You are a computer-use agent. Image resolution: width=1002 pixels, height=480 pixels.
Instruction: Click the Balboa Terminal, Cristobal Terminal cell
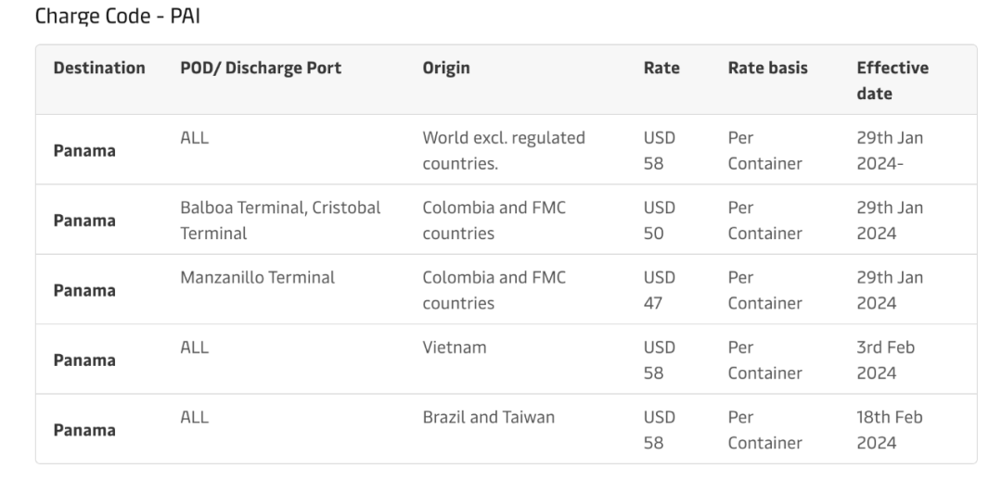coord(280,221)
